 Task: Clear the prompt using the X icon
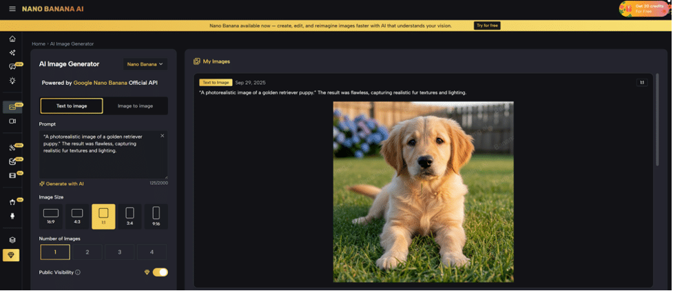(163, 136)
